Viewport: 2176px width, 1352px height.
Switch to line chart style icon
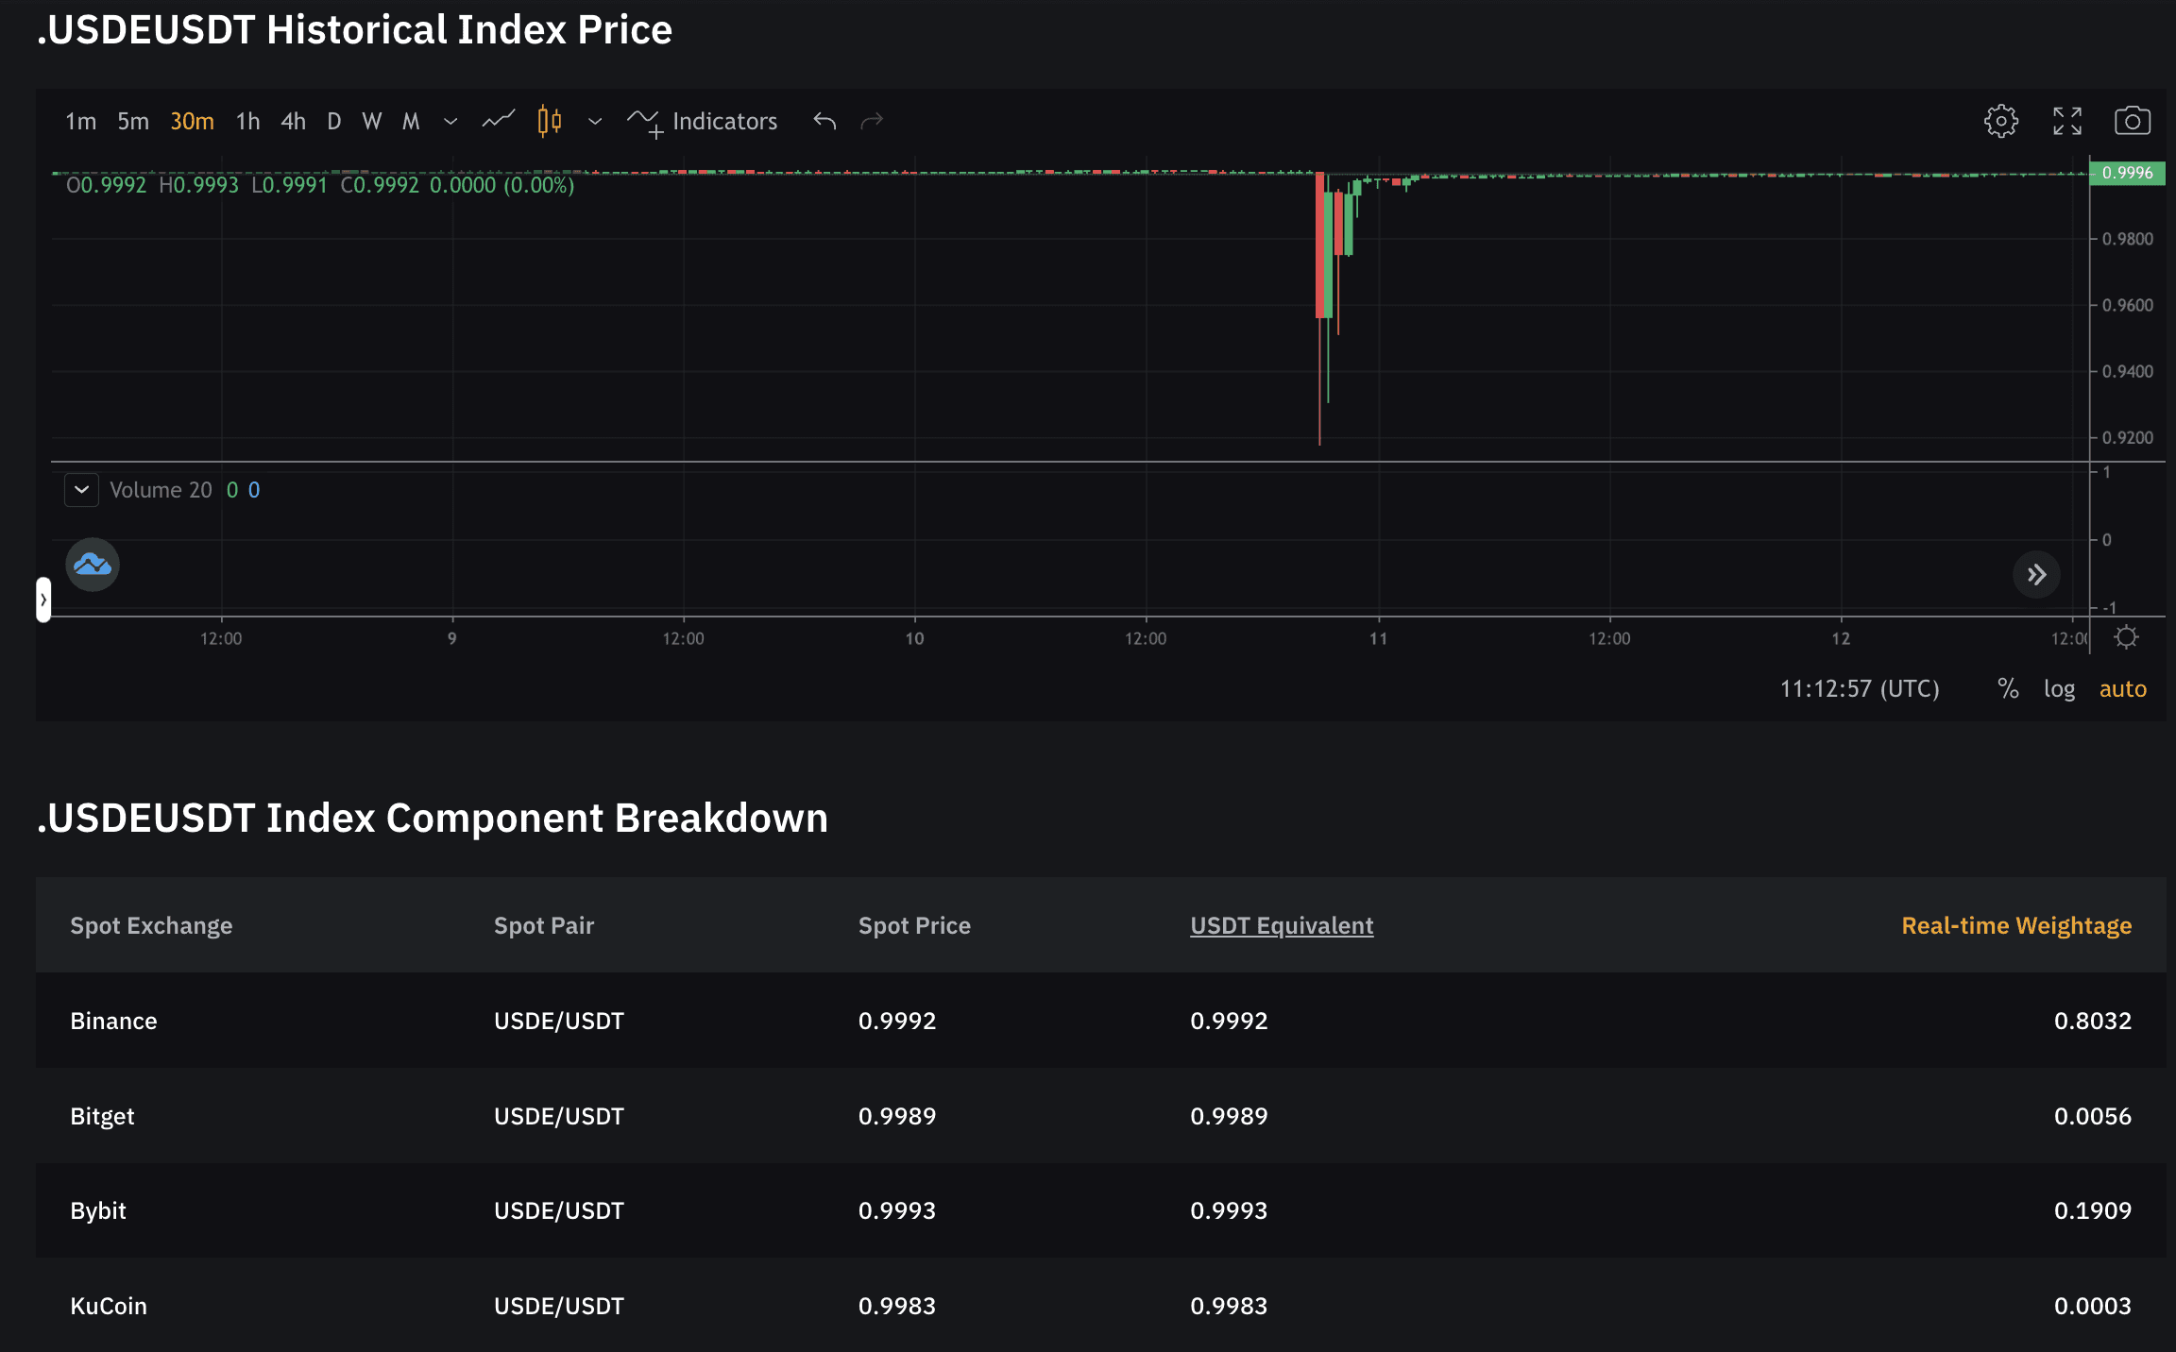pos(498,121)
